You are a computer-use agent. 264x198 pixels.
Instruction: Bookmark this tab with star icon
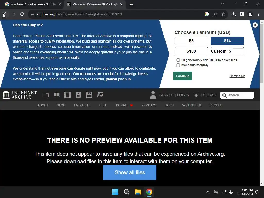pos(223,14)
